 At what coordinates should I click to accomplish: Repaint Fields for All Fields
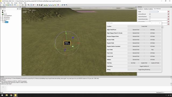click(x=152, y=43)
